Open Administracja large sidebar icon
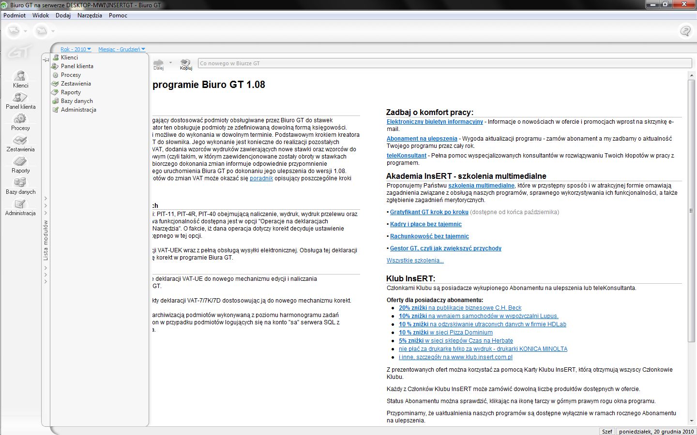 point(21,207)
